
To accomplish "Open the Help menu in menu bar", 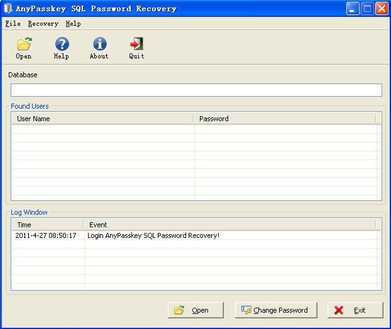I will (73, 24).
